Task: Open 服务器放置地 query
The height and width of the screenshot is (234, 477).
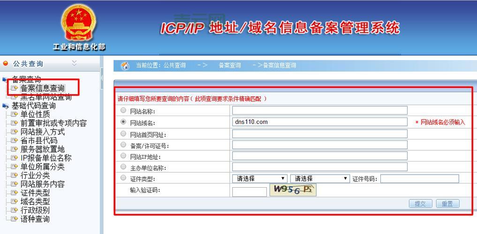Action: [43, 149]
